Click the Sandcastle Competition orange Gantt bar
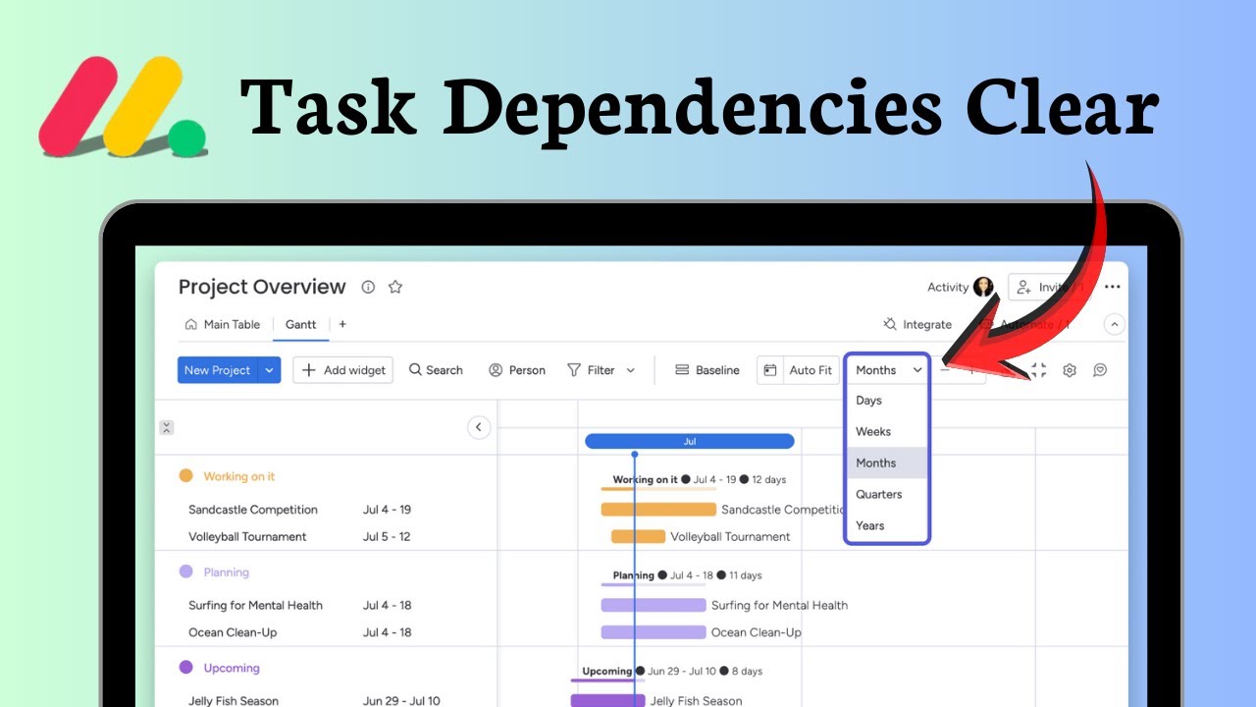This screenshot has width=1256, height=707. (x=658, y=510)
